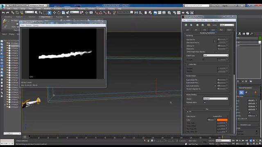Click the Key Filters button
The height and width of the screenshot is (147, 262).
click(224, 144)
